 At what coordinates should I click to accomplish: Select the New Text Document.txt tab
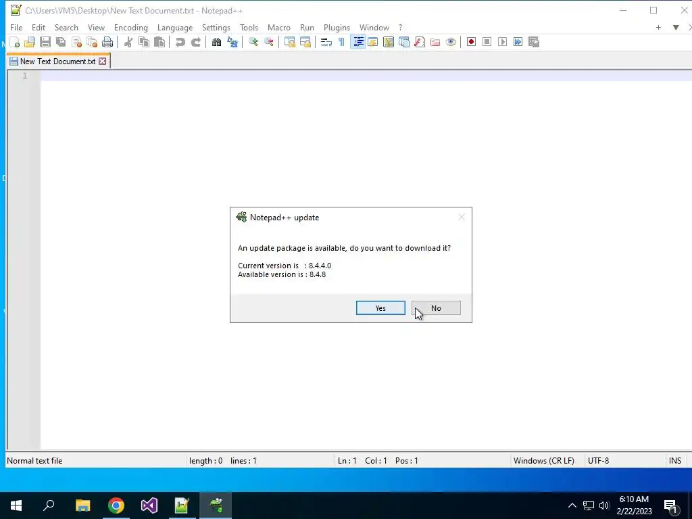pos(58,61)
